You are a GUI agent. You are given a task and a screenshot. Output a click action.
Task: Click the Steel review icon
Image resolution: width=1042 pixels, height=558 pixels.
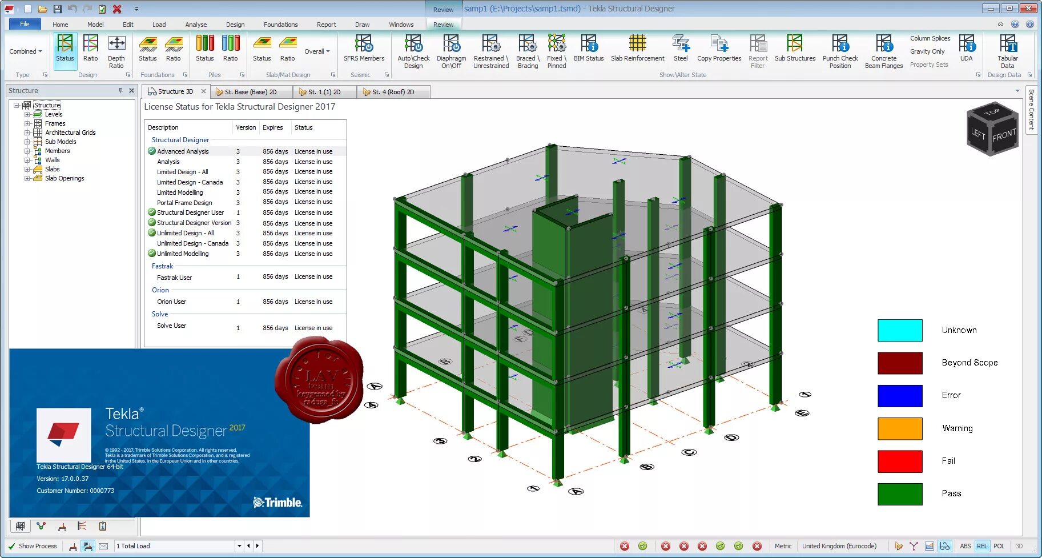pyautogui.click(x=681, y=48)
